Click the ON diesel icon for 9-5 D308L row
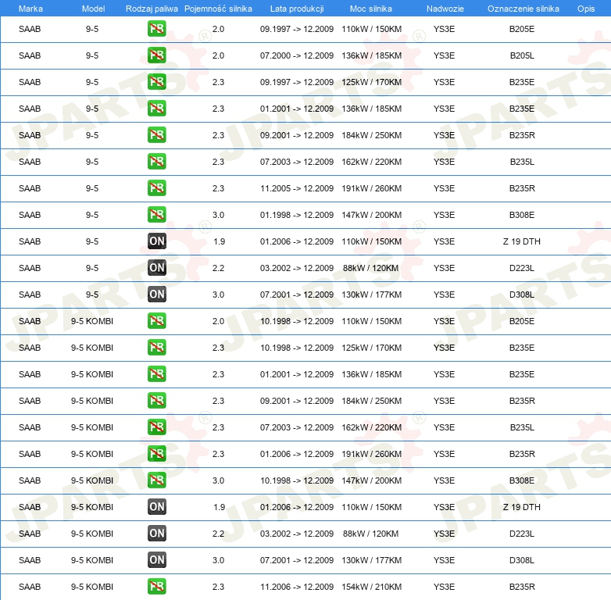The height and width of the screenshot is (600, 611). pyautogui.click(x=156, y=295)
